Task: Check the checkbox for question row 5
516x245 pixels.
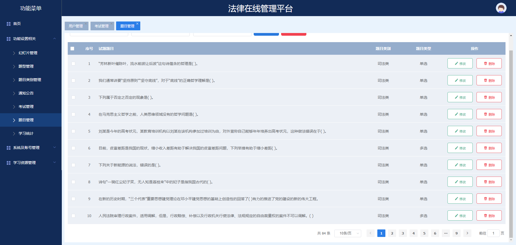Action: tap(73, 131)
